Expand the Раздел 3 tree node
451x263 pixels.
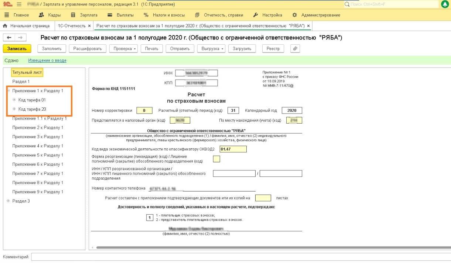pyautogui.click(x=8, y=201)
